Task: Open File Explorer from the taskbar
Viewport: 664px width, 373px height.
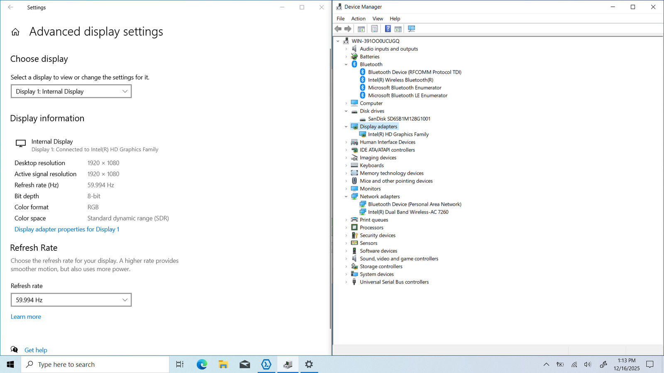Action: point(223,364)
